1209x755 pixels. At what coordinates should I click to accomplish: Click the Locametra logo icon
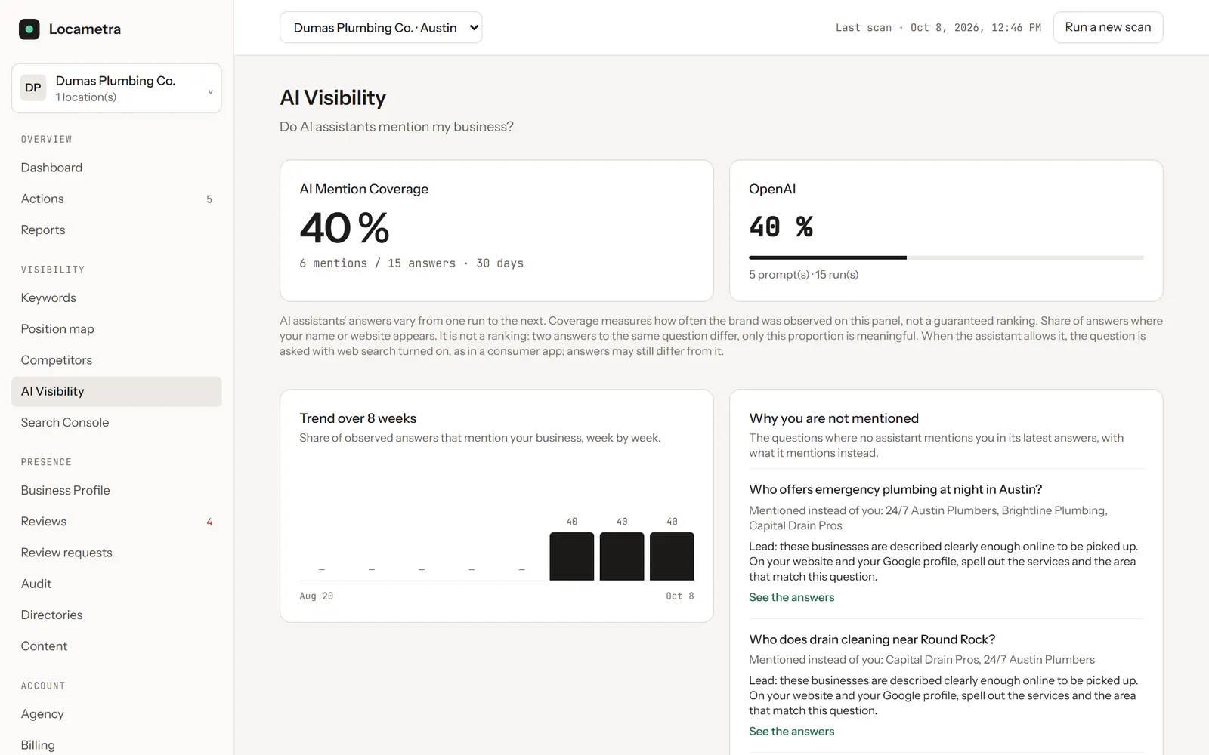pyautogui.click(x=29, y=29)
